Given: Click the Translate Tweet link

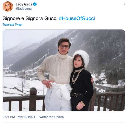Looking at the screenshot, I should click(x=13, y=25).
